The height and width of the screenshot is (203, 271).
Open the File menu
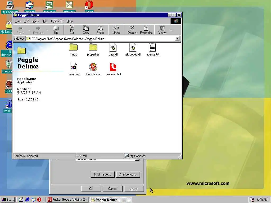(17, 21)
